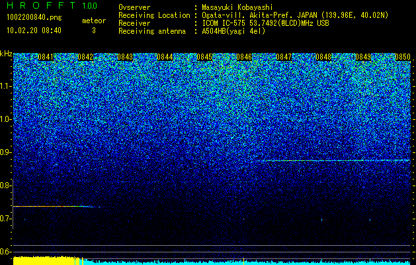This screenshot has width=416, height=265.
Task: Click the Ovserver field label
Action: pyautogui.click(x=134, y=7)
